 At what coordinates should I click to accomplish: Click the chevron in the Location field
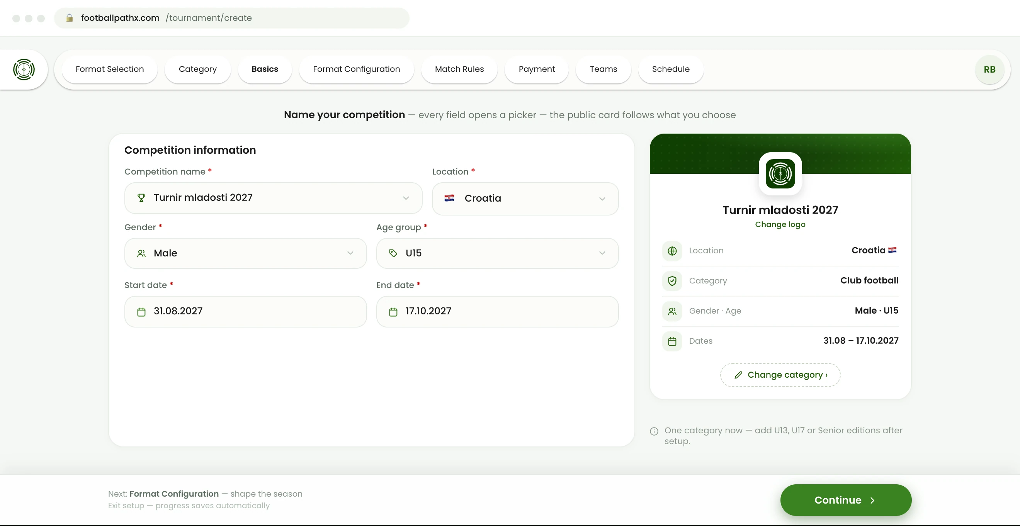[602, 199]
